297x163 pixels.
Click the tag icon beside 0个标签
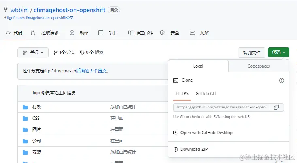82,53
